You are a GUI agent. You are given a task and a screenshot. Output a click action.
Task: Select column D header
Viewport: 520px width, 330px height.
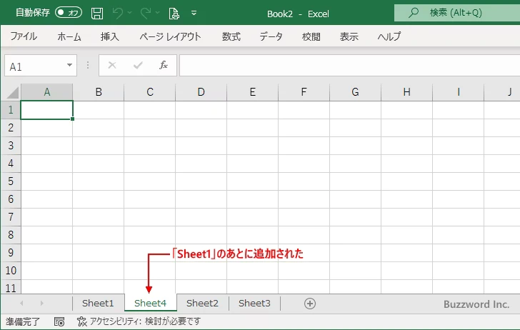pyautogui.click(x=201, y=92)
